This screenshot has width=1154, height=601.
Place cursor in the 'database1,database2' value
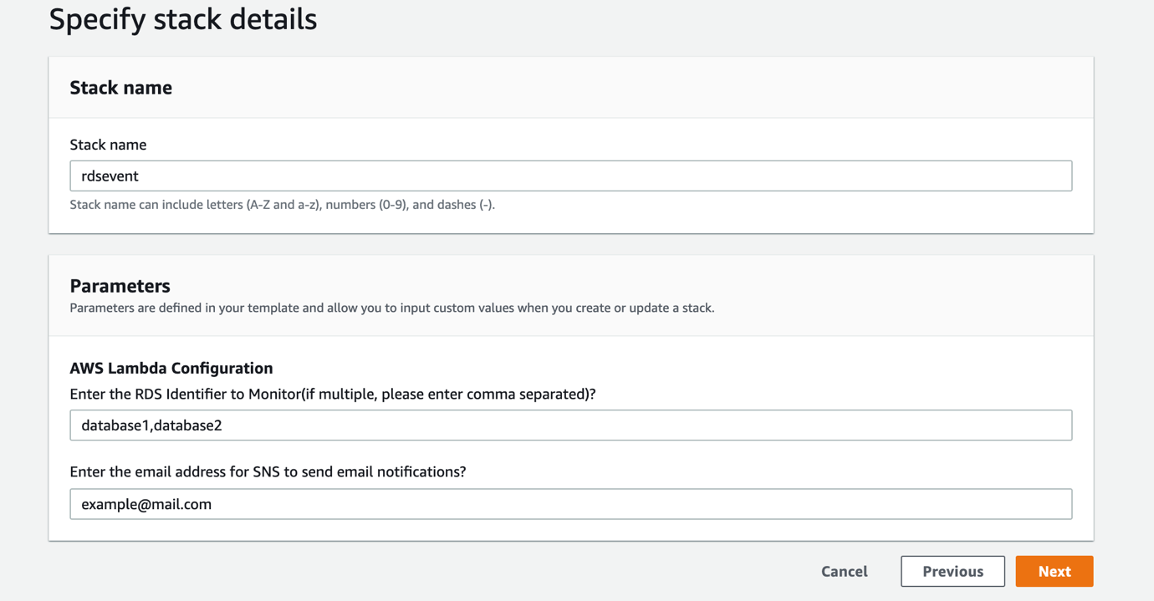tap(151, 425)
